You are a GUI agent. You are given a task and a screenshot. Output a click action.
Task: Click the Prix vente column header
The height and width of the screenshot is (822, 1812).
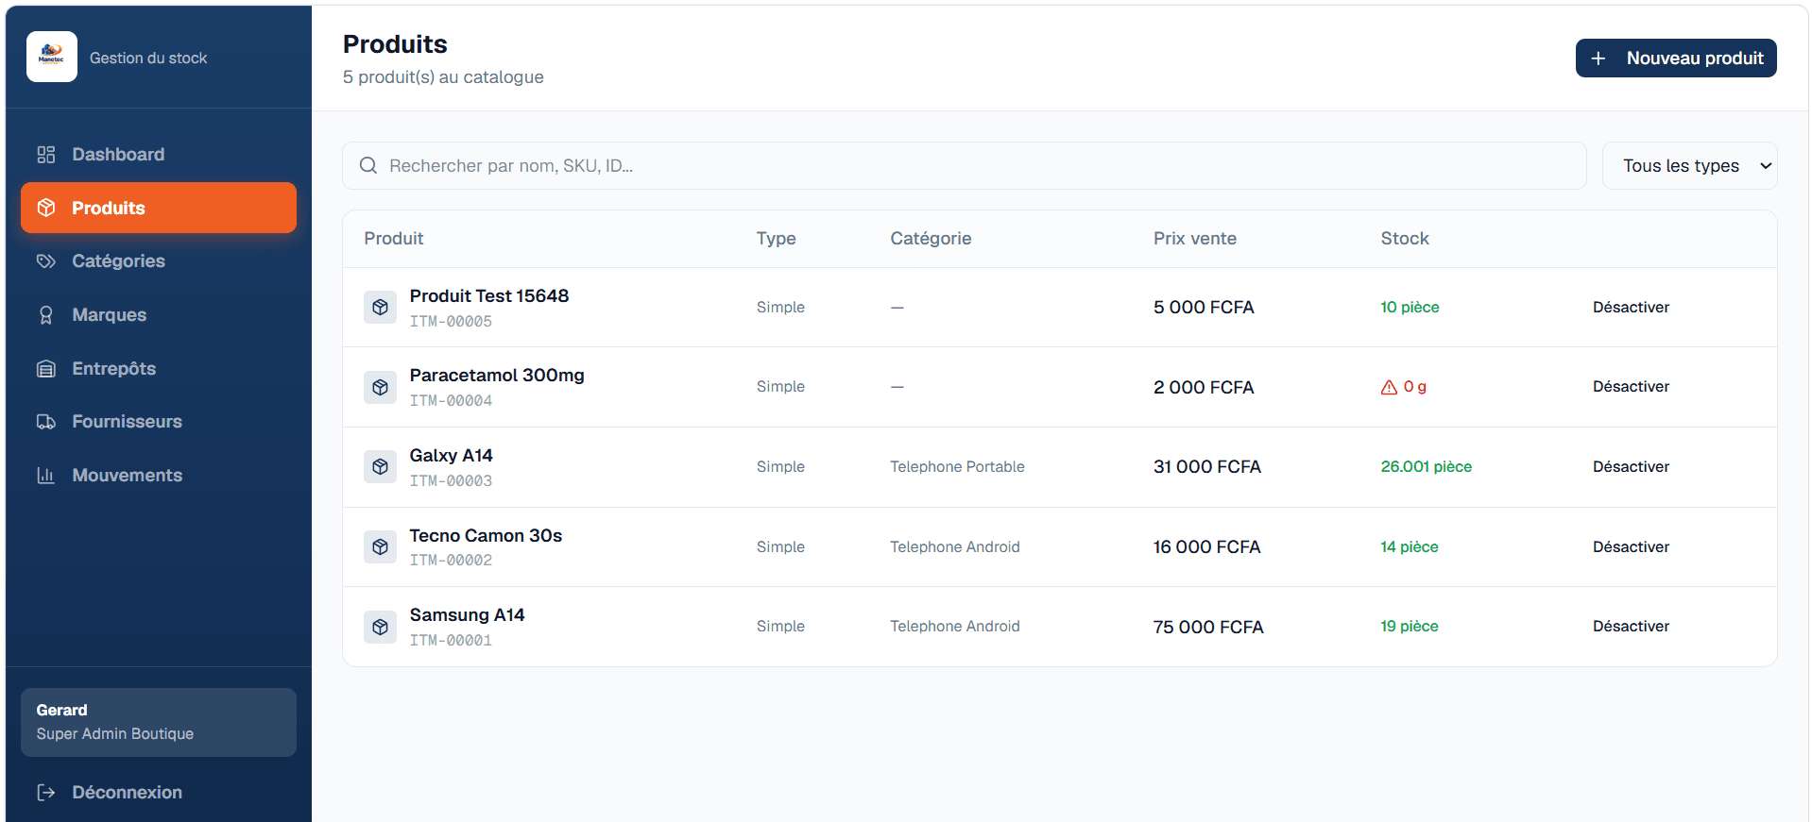pos(1194,239)
